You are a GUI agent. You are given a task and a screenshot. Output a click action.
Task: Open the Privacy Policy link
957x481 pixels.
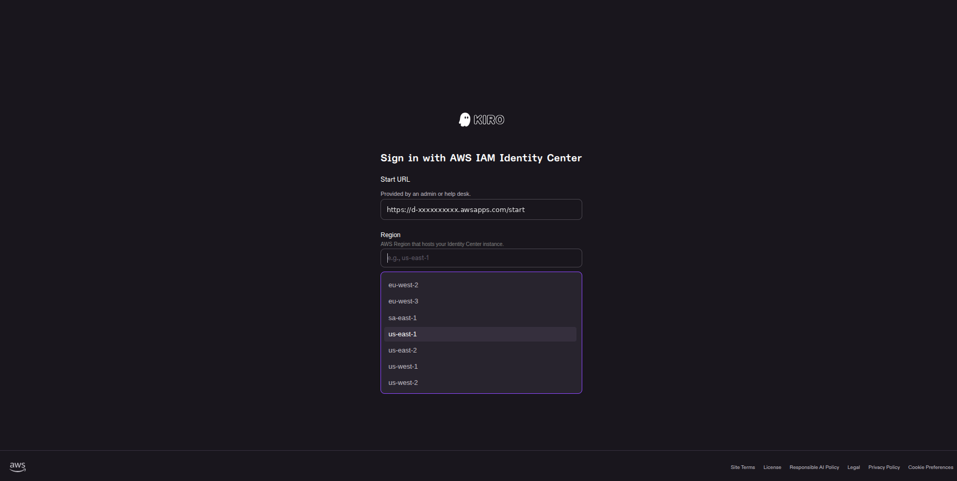pyautogui.click(x=884, y=467)
